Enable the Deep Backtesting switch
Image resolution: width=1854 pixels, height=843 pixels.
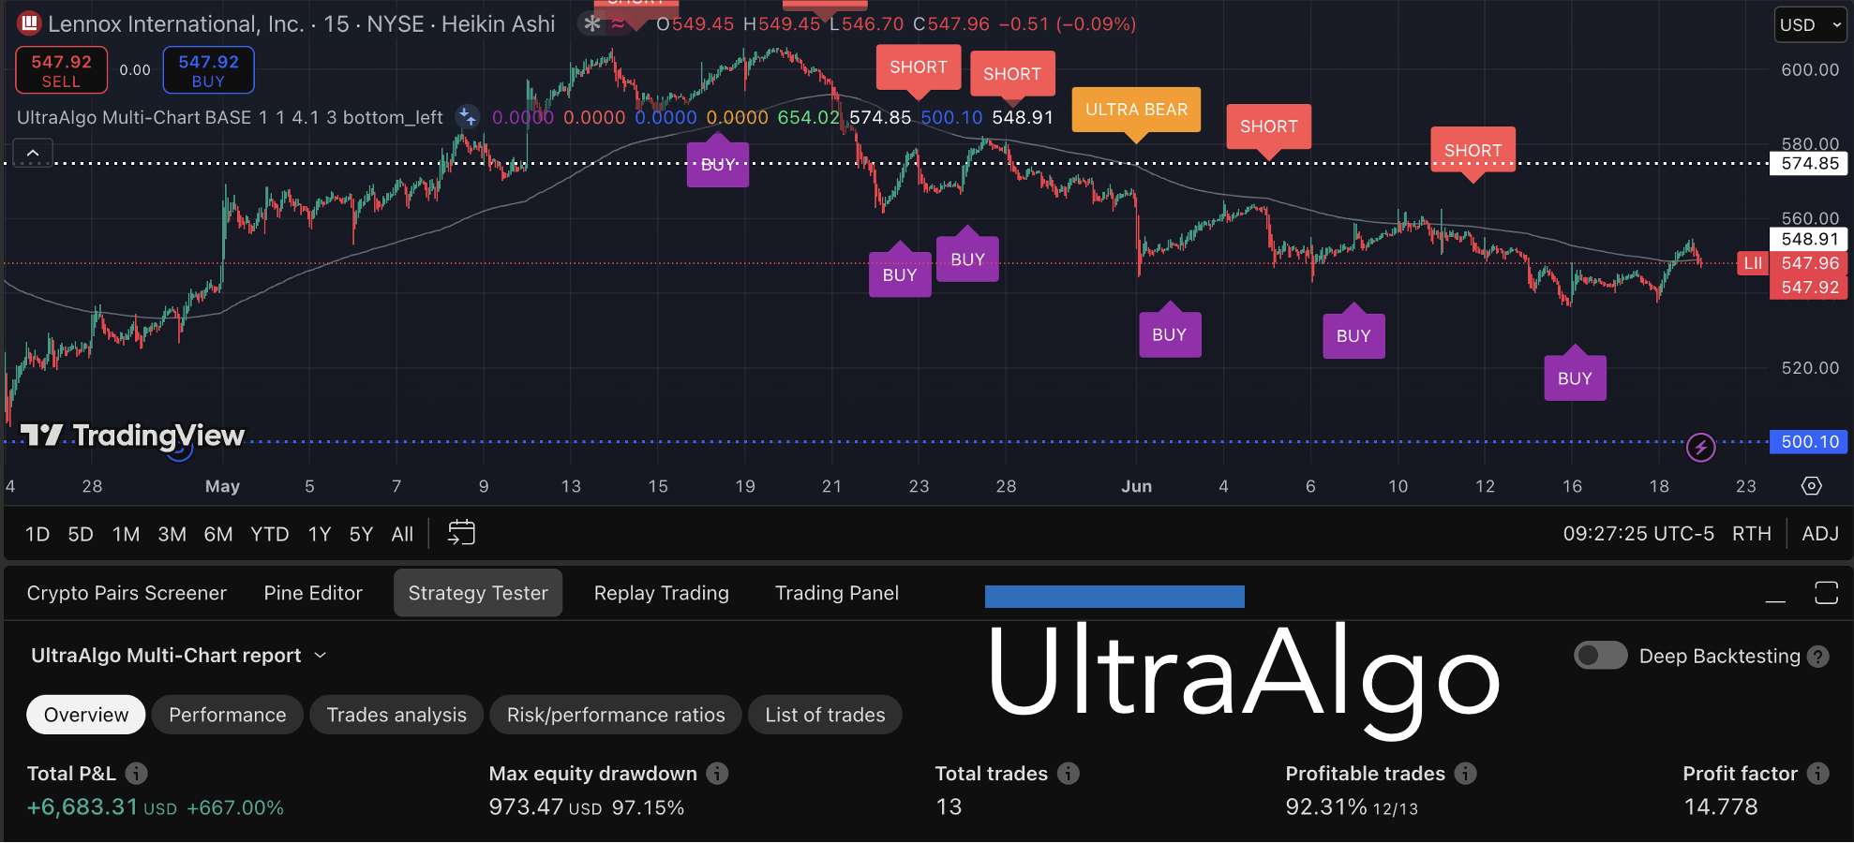coord(1601,656)
